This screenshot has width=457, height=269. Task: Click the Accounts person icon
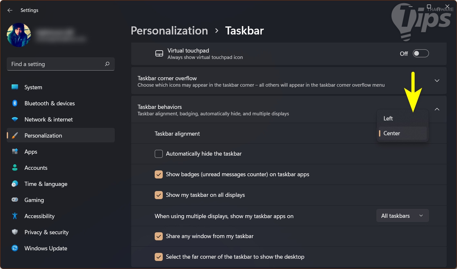tap(15, 168)
